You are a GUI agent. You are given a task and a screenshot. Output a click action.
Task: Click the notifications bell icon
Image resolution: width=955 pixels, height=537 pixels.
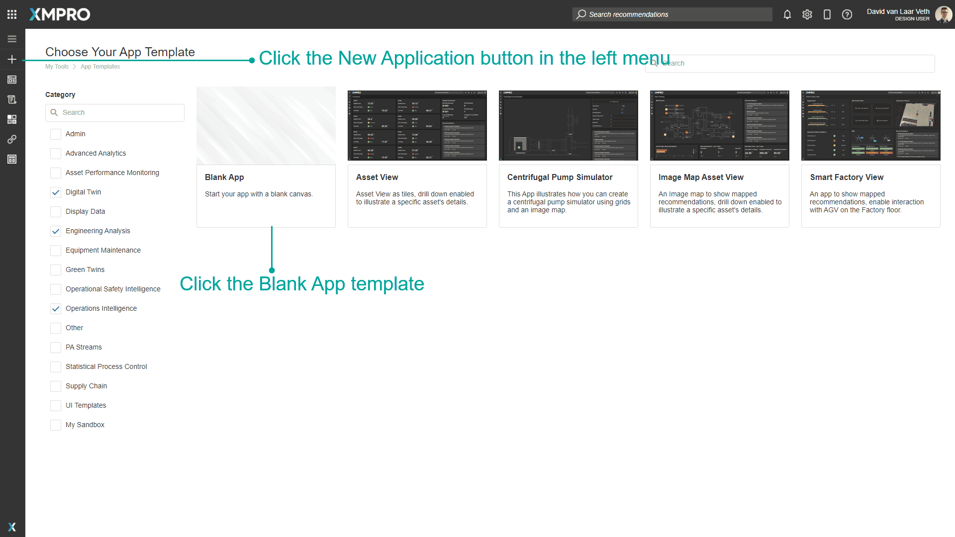[787, 14]
